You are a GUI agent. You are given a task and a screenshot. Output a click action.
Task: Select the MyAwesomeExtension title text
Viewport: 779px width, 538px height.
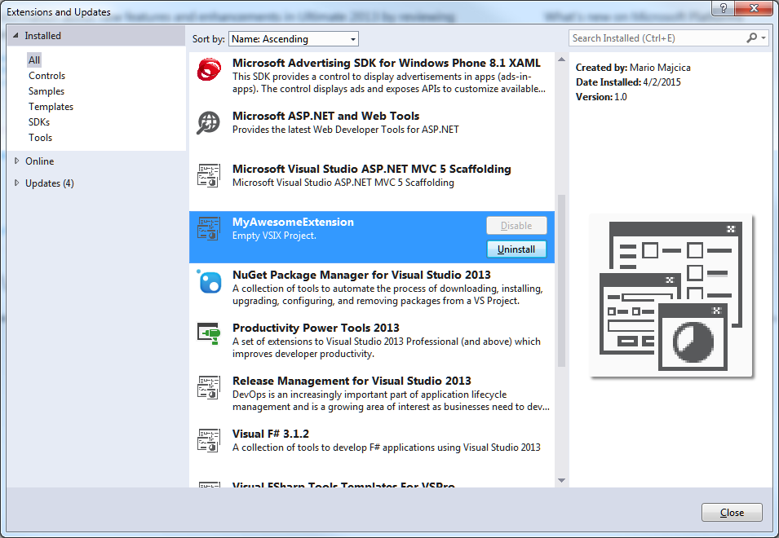[293, 222]
